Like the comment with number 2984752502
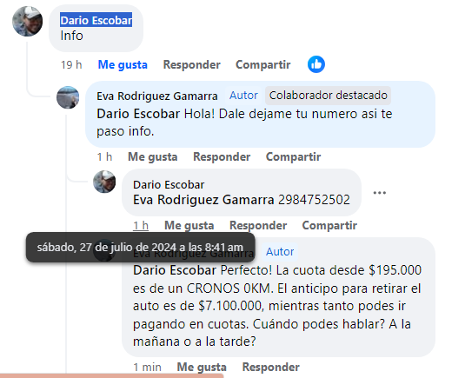Viewport: 465px width, 378px height. (x=189, y=226)
